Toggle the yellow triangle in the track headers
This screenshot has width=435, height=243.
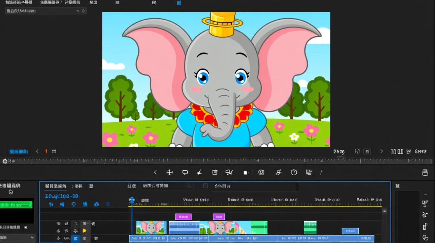tap(85, 231)
